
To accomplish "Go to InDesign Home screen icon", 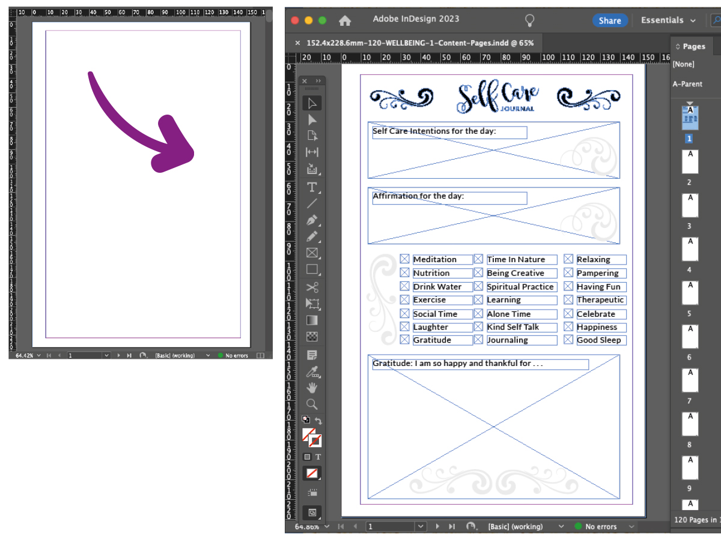I will pos(345,20).
